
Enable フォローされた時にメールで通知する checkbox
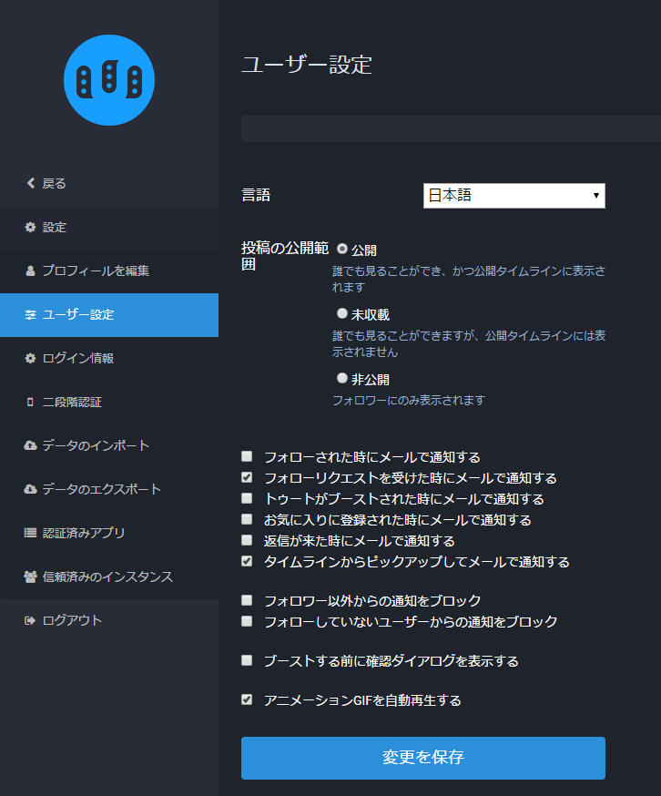(x=247, y=456)
